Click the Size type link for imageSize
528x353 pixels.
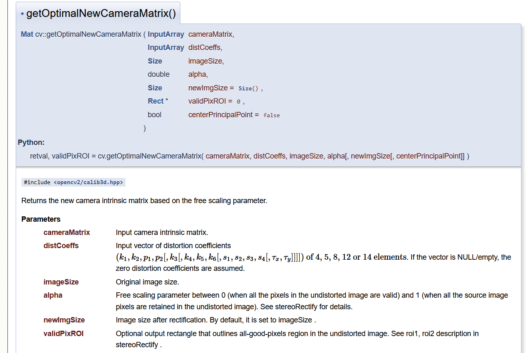[x=154, y=61]
